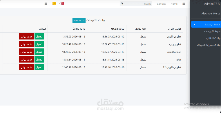Click the grid control sidebar icon

pyautogui.click(x=46, y=4)
